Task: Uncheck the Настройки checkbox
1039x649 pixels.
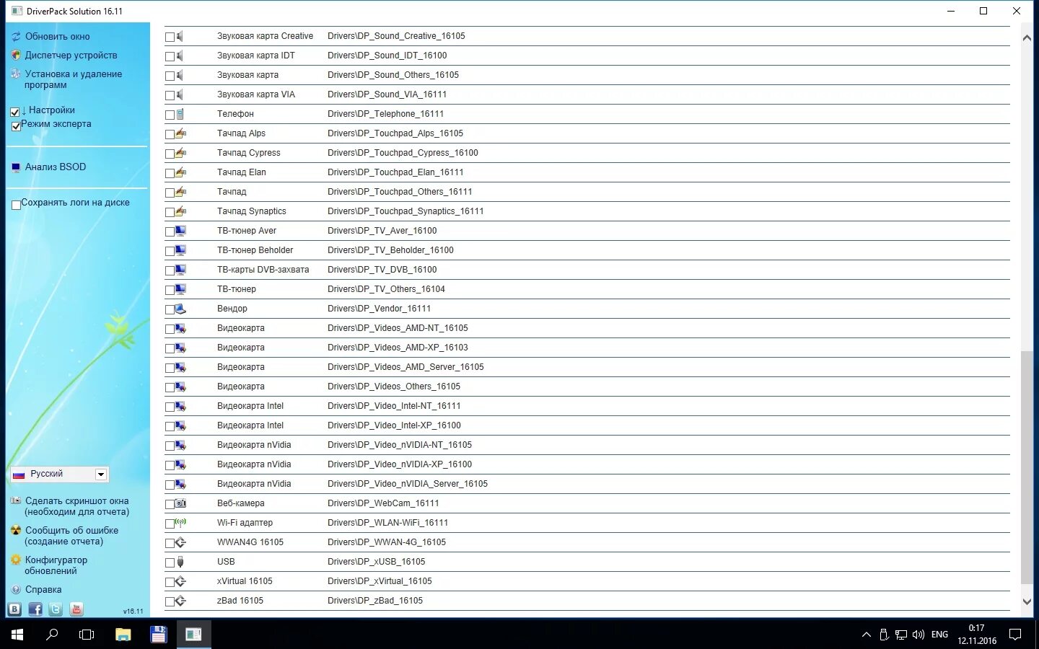Action: coord(15,112)
